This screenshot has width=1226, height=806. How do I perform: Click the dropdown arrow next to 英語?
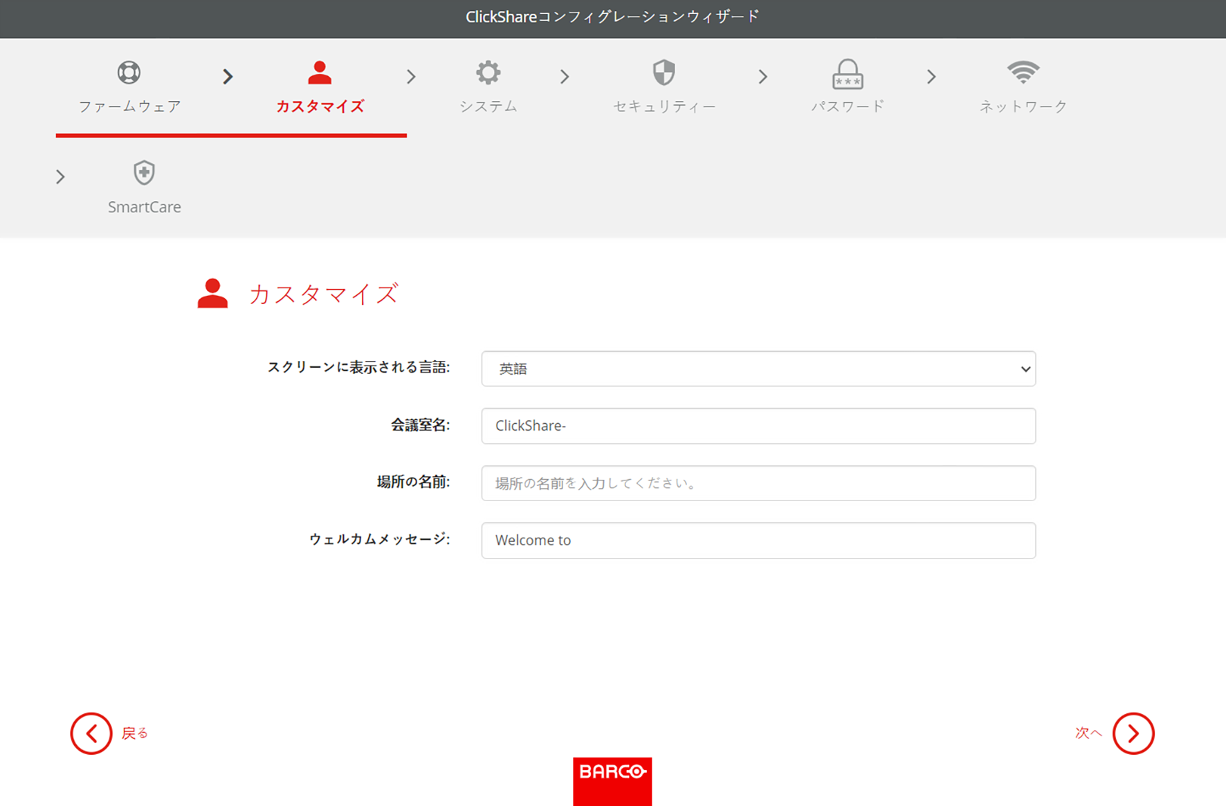coord(1025,369)
